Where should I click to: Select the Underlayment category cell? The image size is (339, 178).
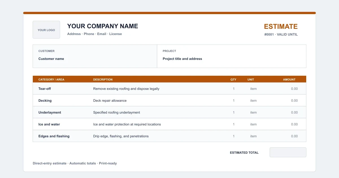click(x=50, y=112)
